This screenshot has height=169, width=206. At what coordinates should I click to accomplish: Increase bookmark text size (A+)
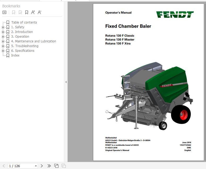33,12
